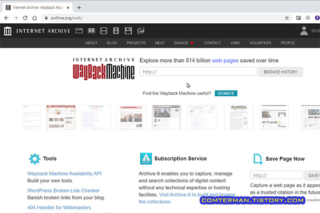Open the ABOUT menu item
Image resolution: width=320 pixels, height=213 pixels.
(x=91, y=43)
